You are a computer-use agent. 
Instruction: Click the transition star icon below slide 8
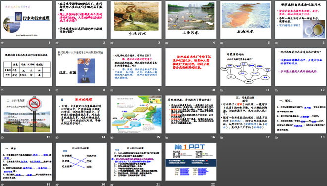tap(57, 90)
